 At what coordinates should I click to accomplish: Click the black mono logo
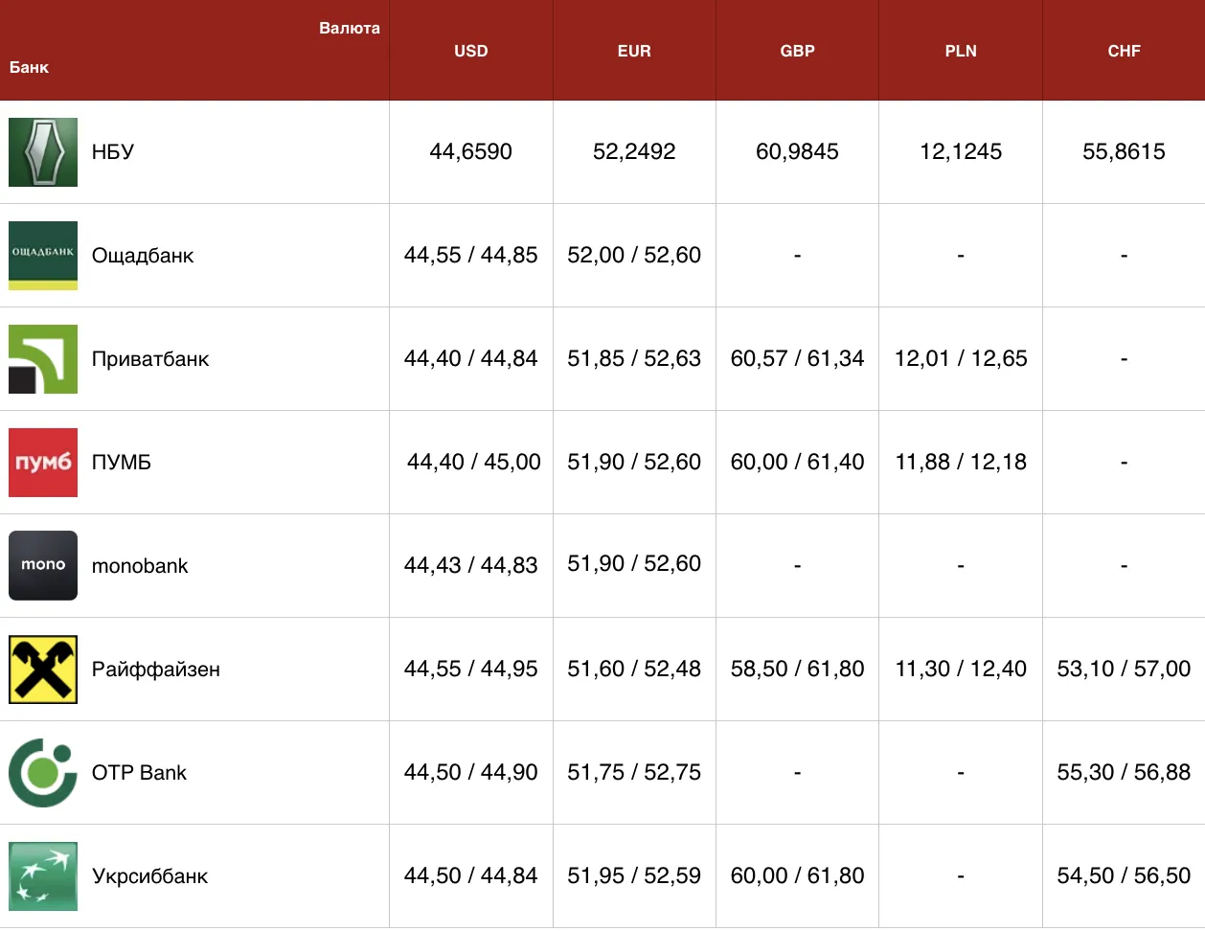tap(43, 566)
